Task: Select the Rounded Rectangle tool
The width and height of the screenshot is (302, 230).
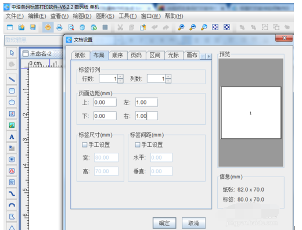Action: pos(12,91)
